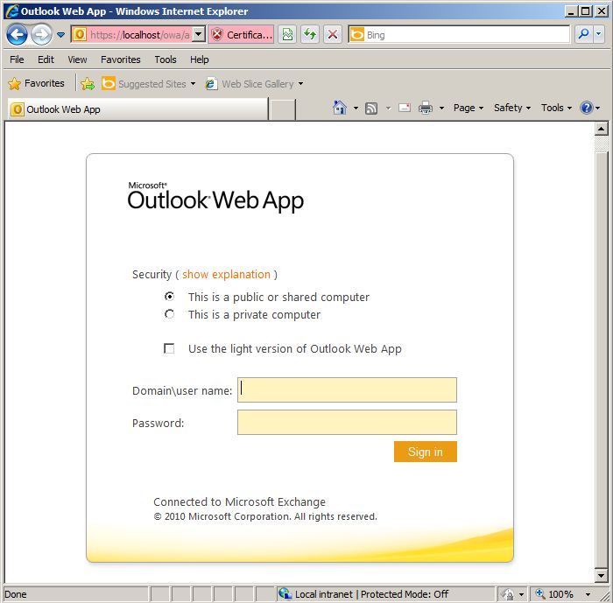Click the blue Help question icon
613x603 pixels.
click(587, 108)
